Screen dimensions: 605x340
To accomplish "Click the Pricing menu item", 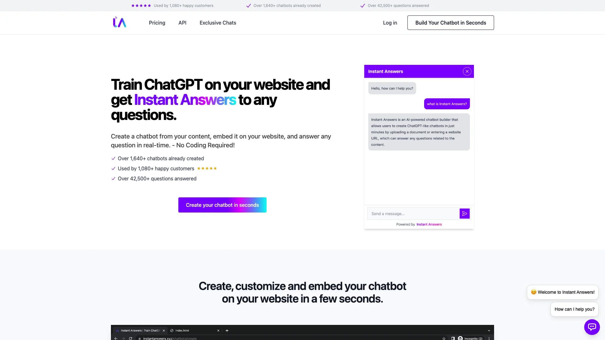I will point(157,22).
